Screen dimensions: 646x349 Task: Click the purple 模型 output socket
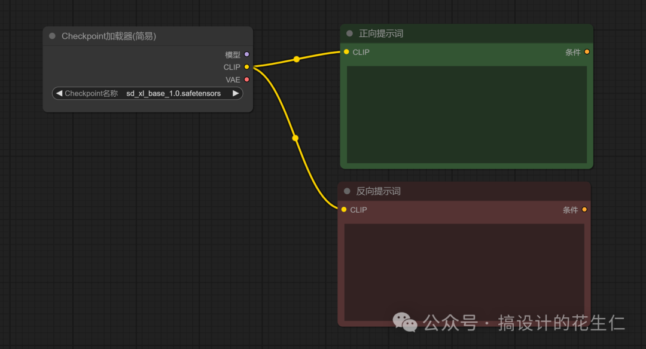[x=247, y=54]
